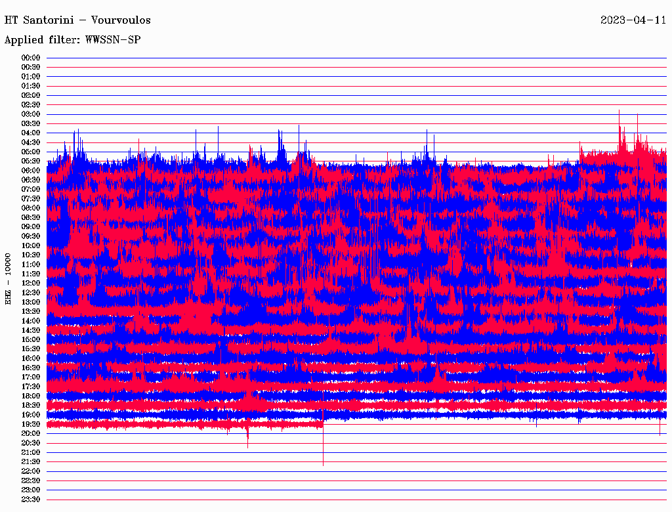The image size is (672, 512).
Task: Click the date 2023-04-11 in the header
Action: pyautogui.click(x=633, y=20)
